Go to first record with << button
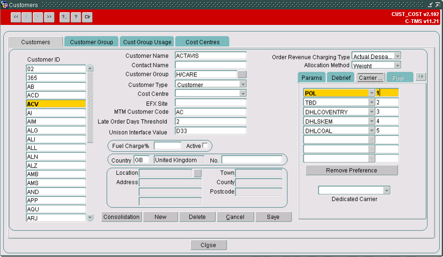This screenshot has height=257, width=443. tap(16, 17)
